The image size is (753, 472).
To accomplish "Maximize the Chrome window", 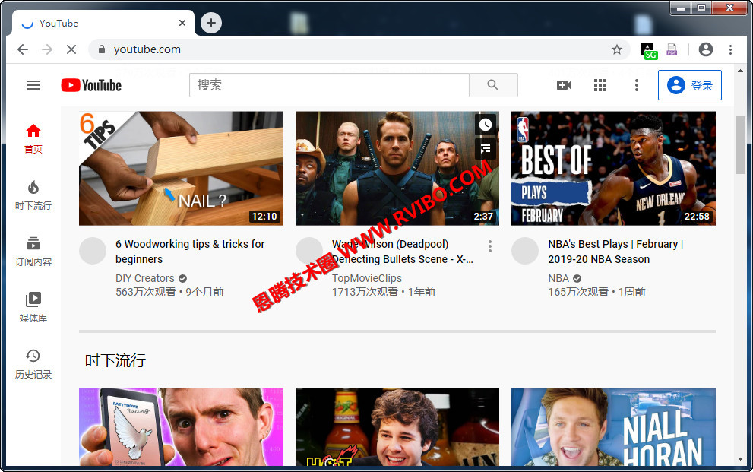I will click(x=701, y=8).
